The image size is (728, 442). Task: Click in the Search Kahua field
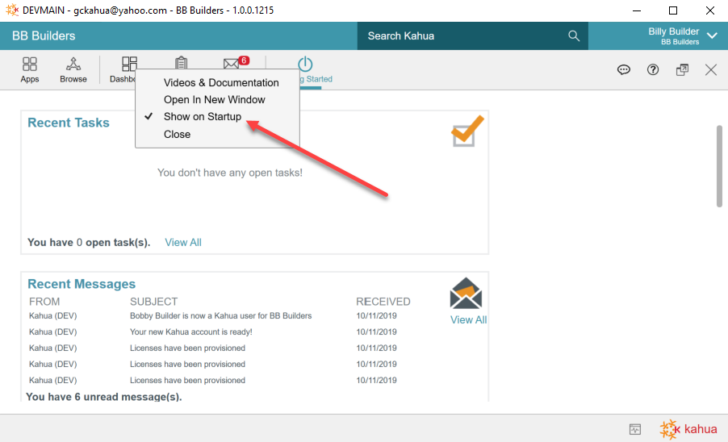coord(464,35)
